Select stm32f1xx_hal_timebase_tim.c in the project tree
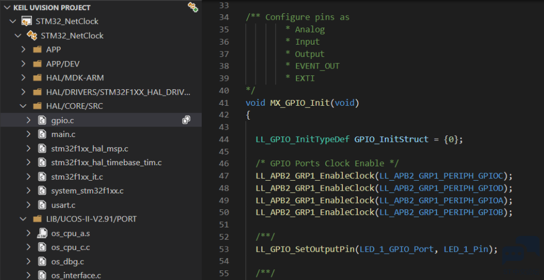Screen dimensions: 544x280 coord(106,163)
